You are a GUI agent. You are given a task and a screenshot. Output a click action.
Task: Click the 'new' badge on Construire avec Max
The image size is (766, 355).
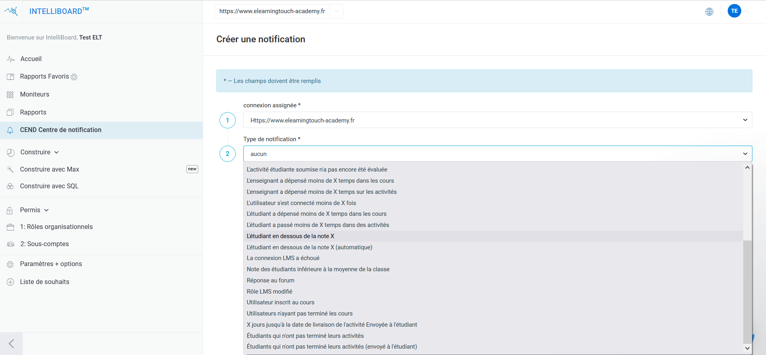coord(192,169)
